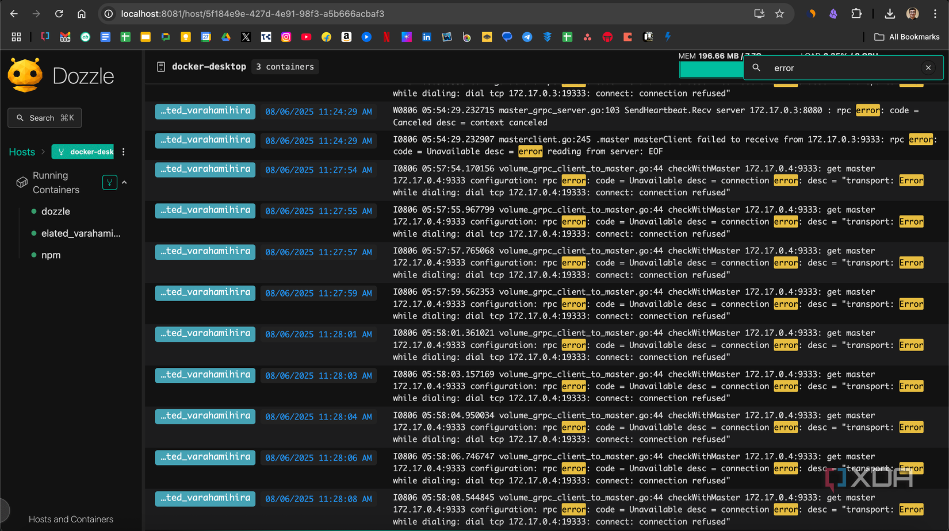Select the elated_varahami... container
This screenshot has width=949, height=531.
[x=81, y=233]
